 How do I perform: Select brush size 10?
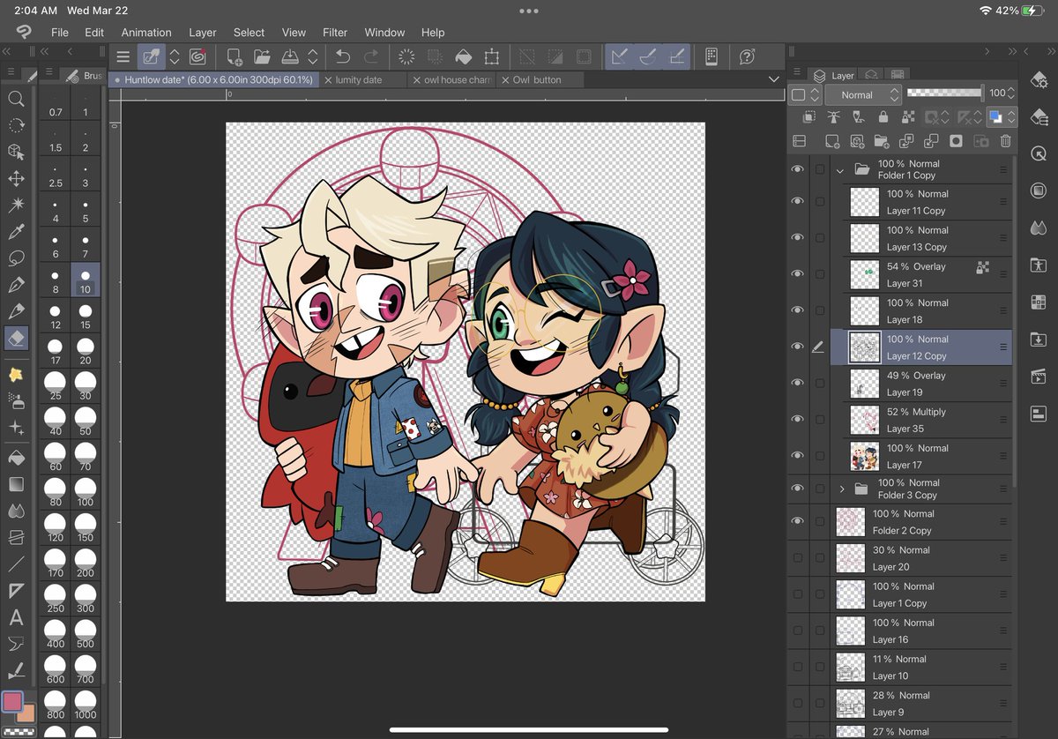tap(86, 281)
